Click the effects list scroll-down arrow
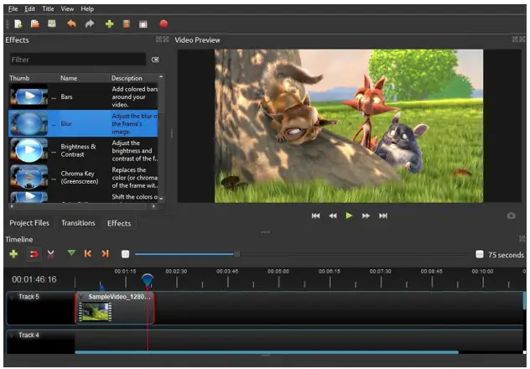 pos(161,199)
